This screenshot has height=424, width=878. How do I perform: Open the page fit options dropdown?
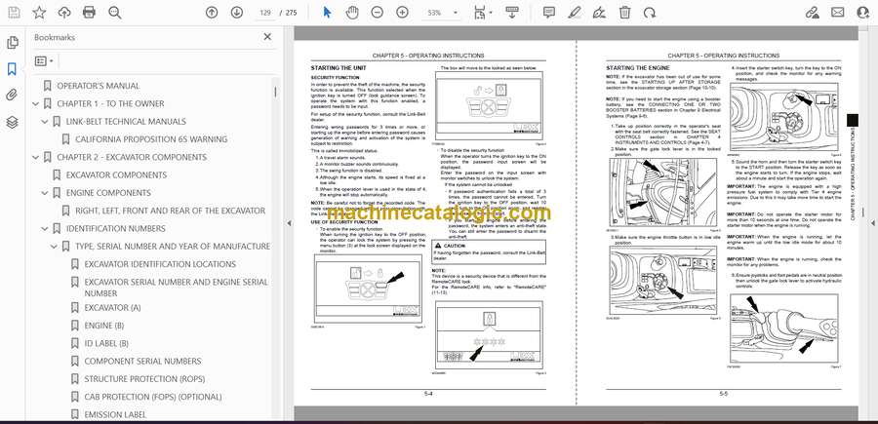tap(483, 13)
